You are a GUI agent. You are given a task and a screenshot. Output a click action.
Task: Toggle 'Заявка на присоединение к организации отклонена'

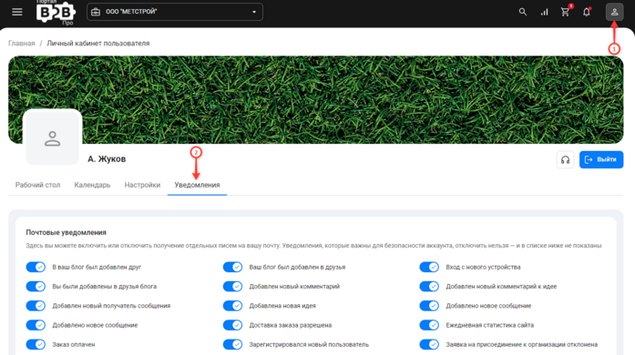coord(429,344)
